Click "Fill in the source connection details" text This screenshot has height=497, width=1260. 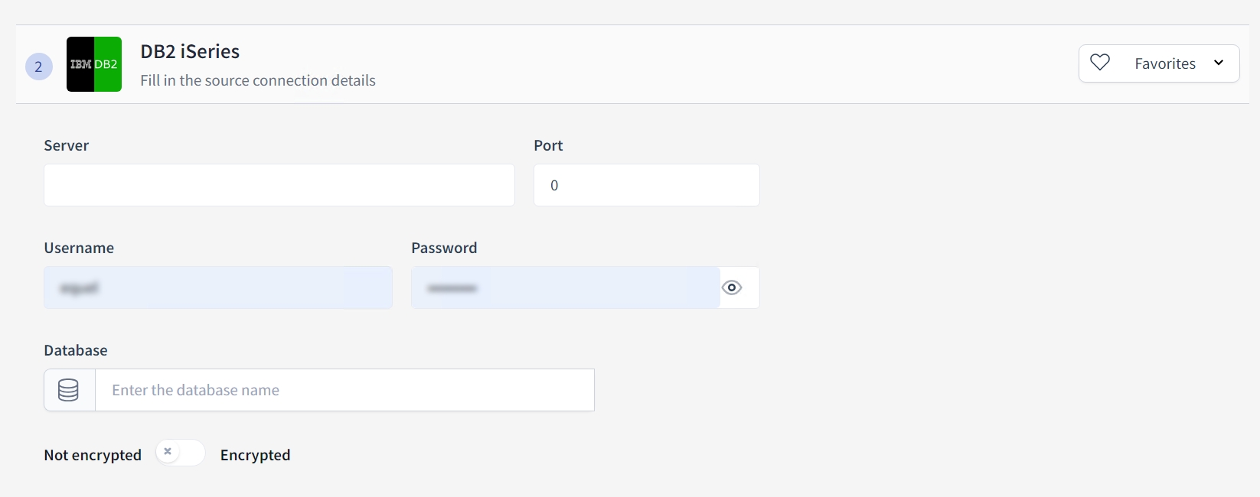258,80
